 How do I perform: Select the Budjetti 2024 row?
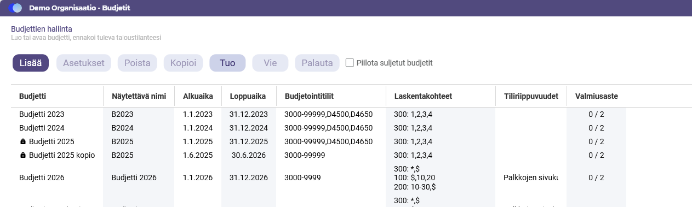318,128
